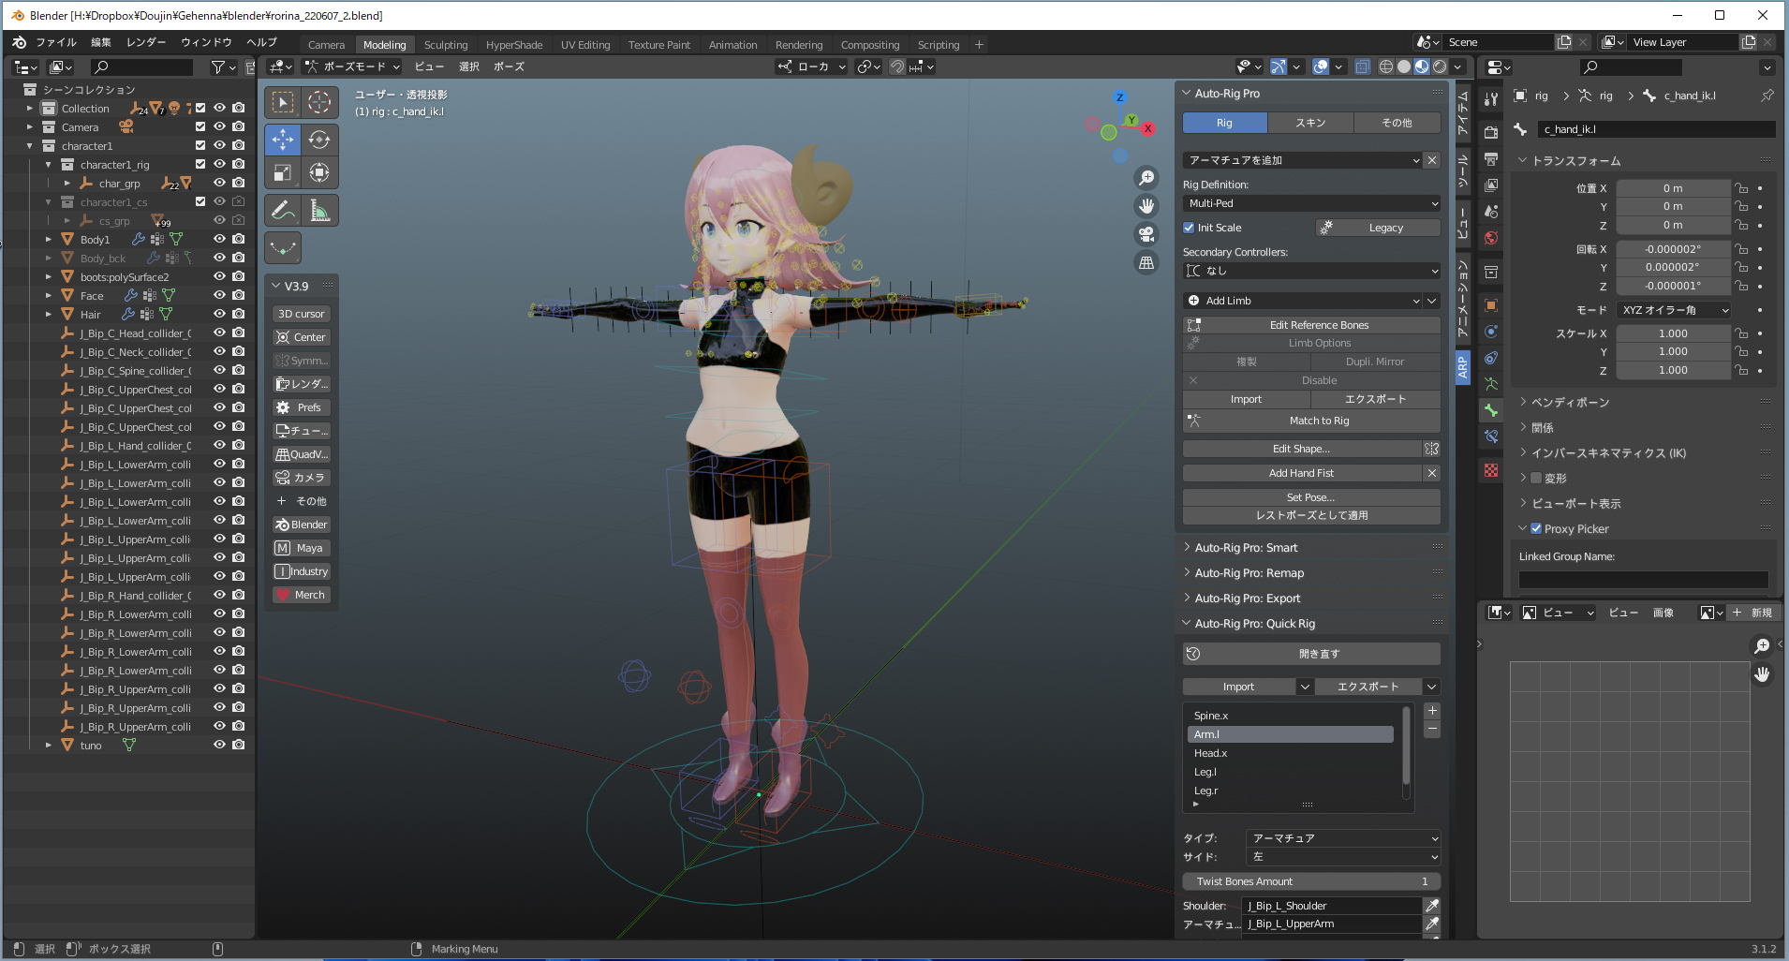Remove the selected Quick Rig limb entry

(x=1432, y=730)
